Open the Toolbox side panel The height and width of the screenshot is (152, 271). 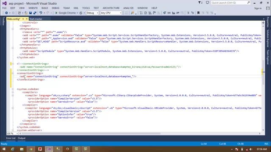[3, 21]
